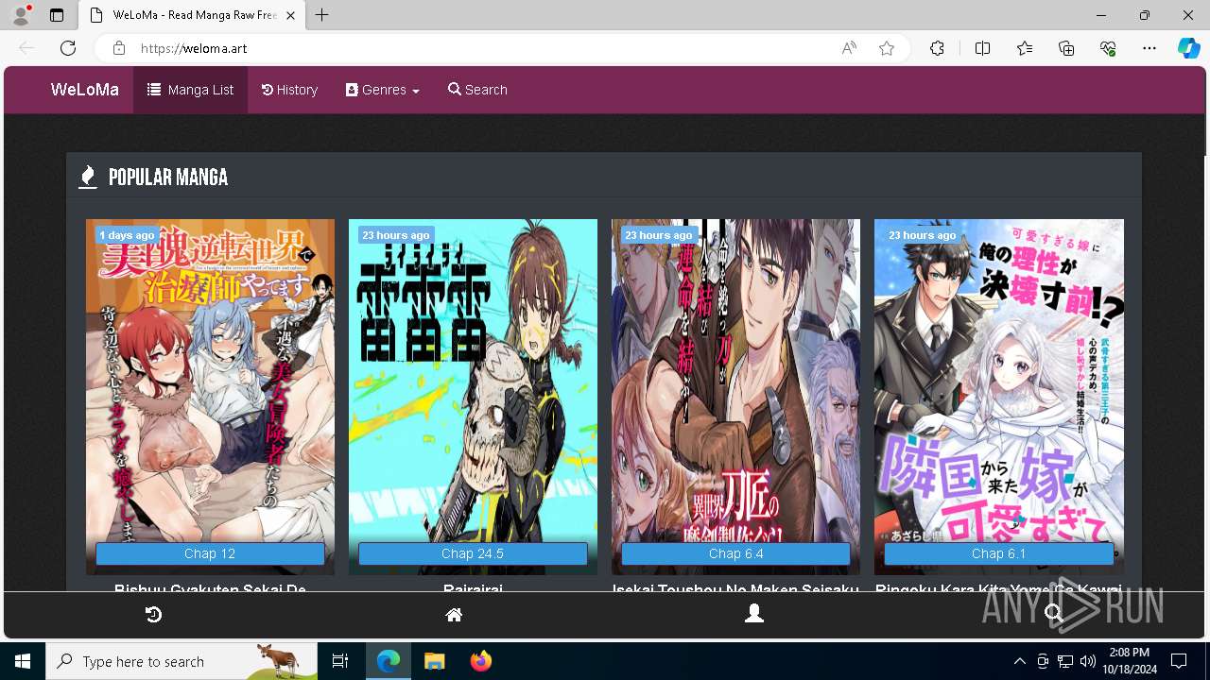The image size is (1210, 680).
Task: Open browser Collections
Action: point(1066,48)
